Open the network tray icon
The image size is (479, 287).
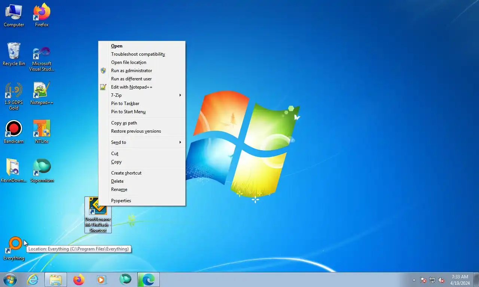(x=432, y=280)
